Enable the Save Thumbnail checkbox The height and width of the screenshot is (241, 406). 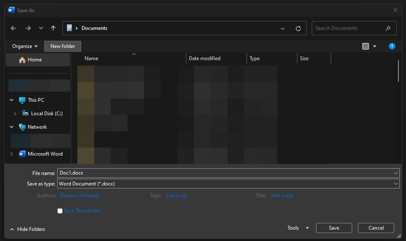coord(60,211)
